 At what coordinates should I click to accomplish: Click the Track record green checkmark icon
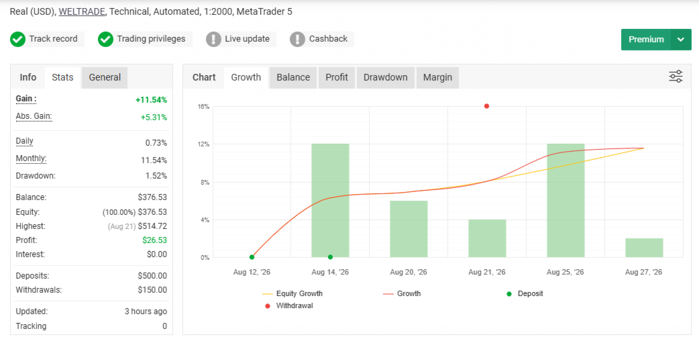tap(18, 40)
